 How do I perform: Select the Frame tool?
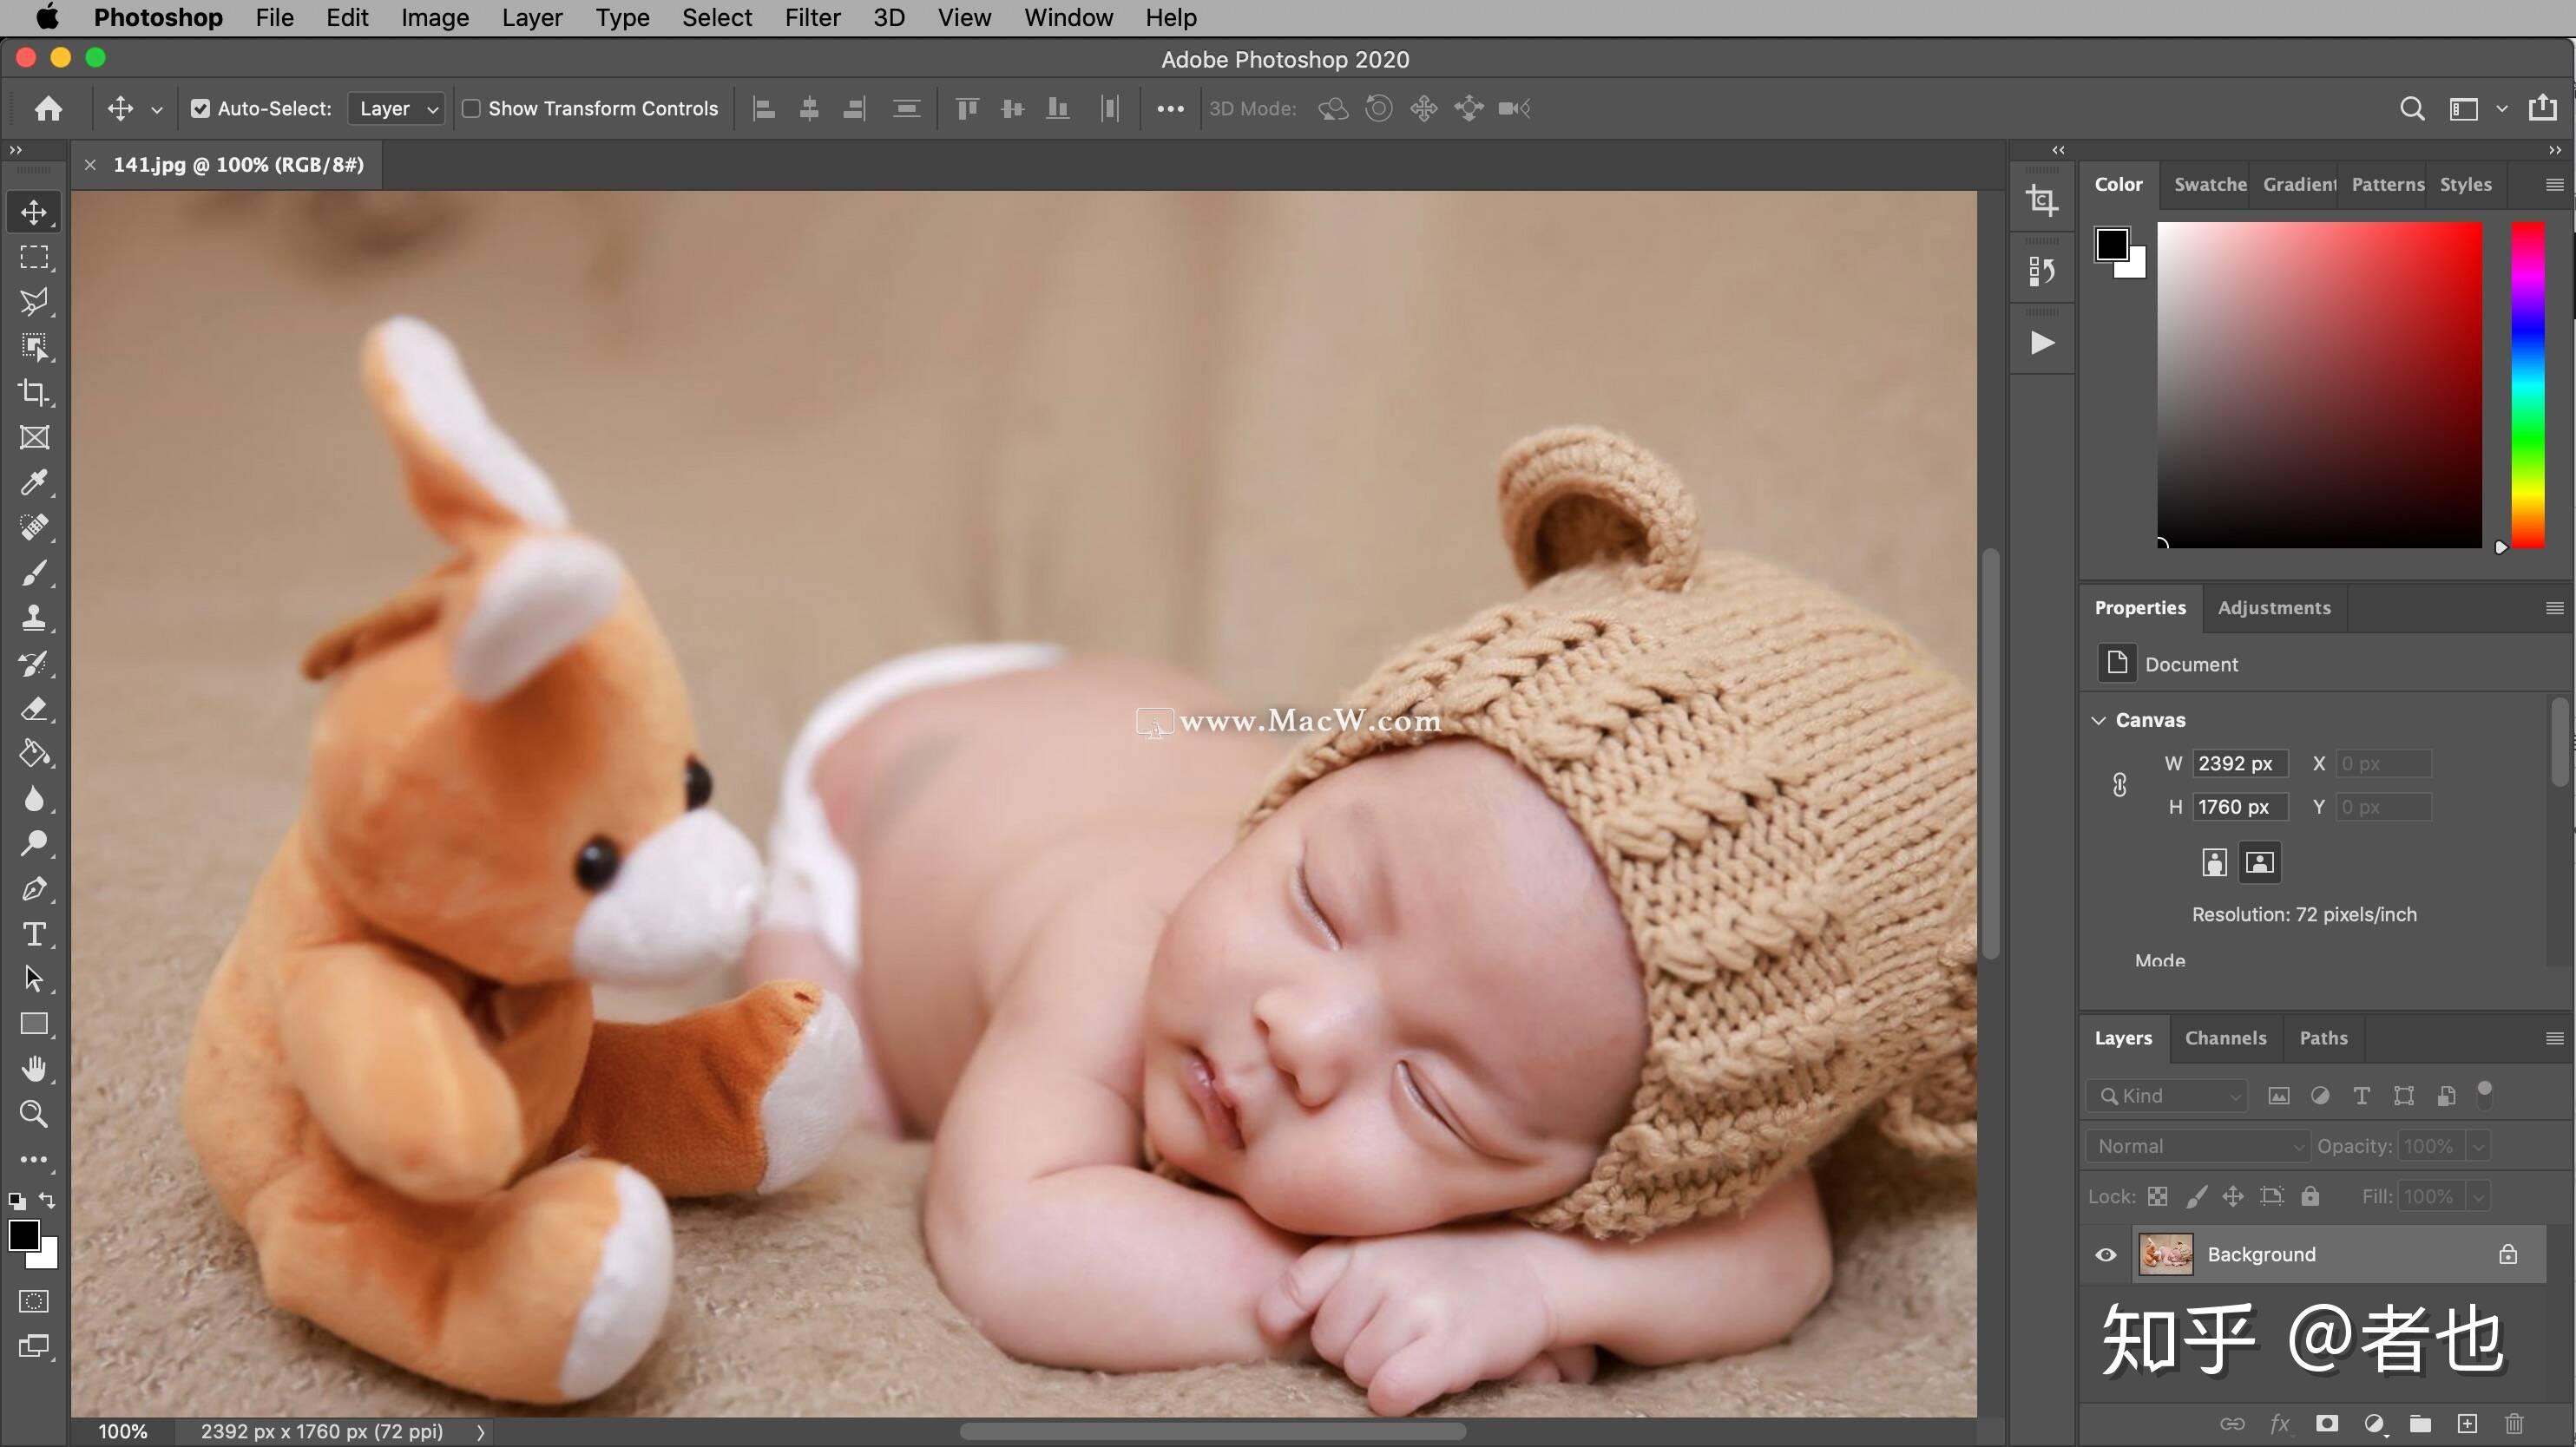pyautogui.click(x=34, y=438)
